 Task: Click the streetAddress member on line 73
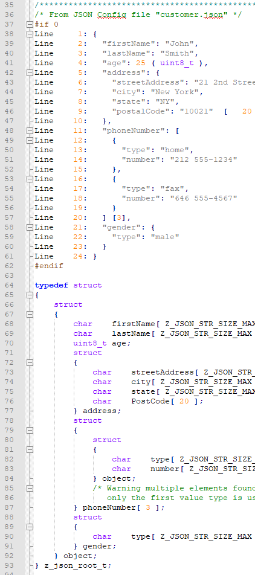pyautogui.click(x=162, y=372)
